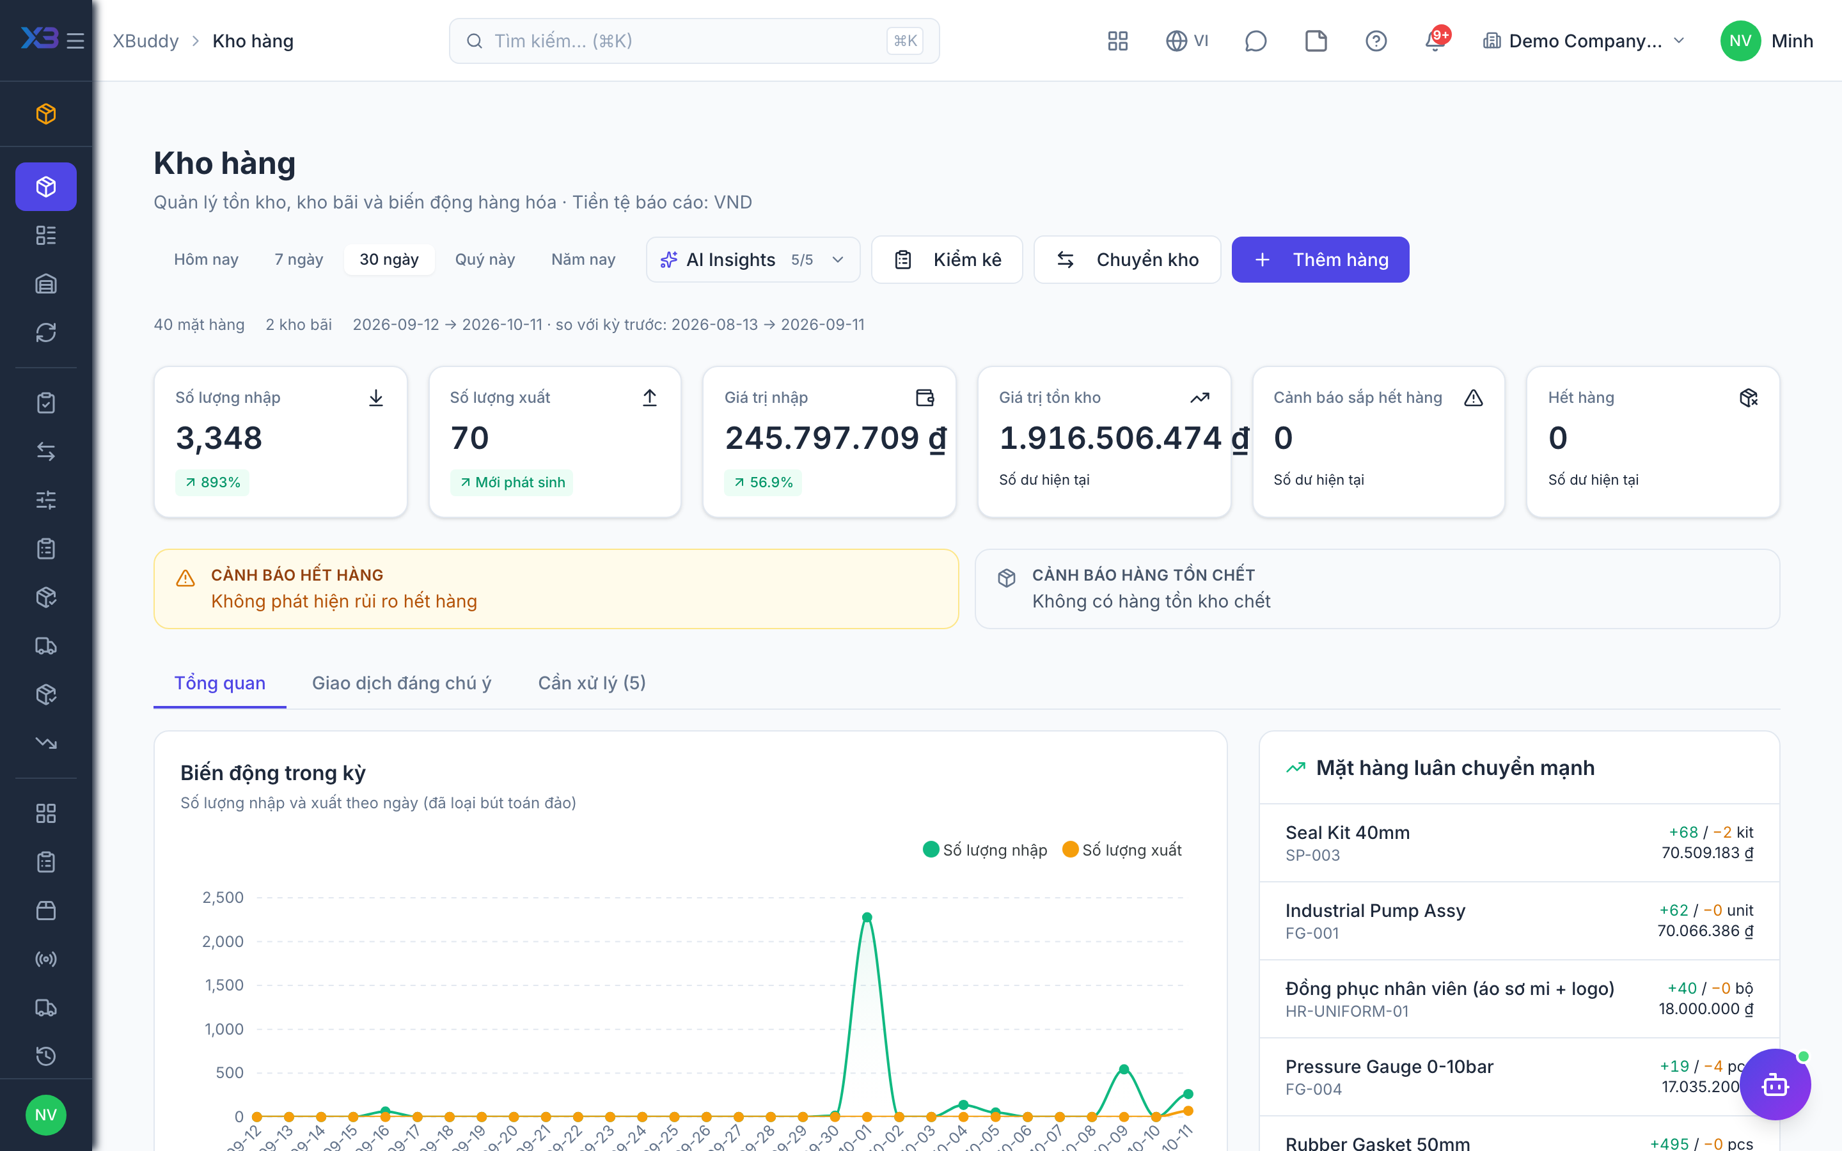Open the chat message icon

point(1255,41)
